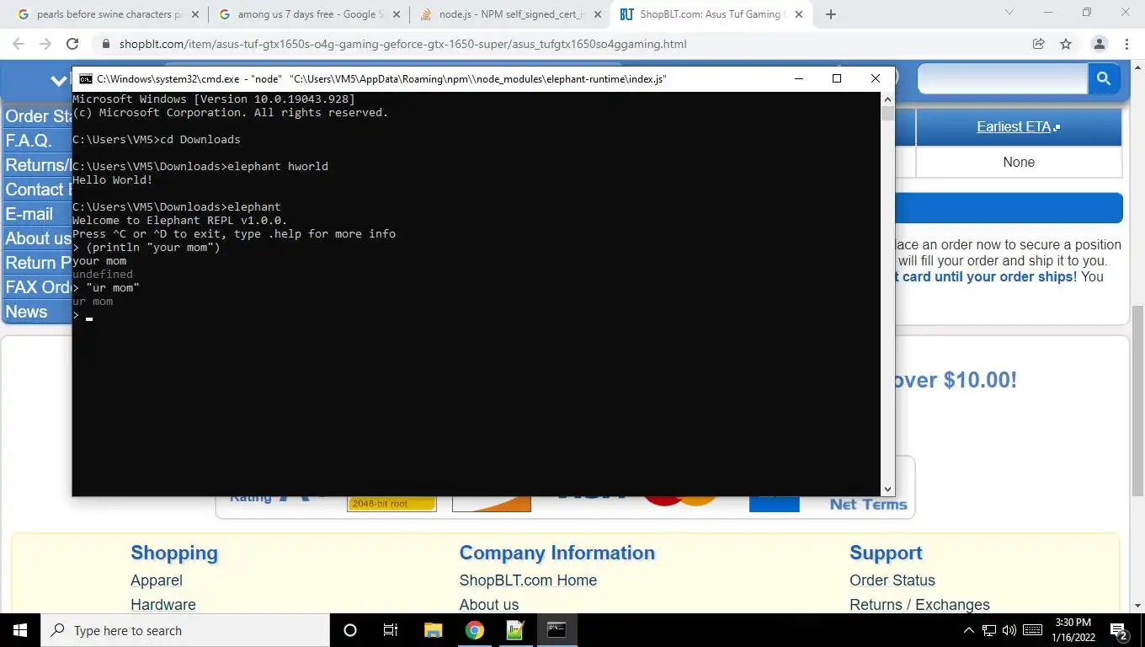Close the node.js NPM tab
This screenshot has height=647, width=1145.
597,14
